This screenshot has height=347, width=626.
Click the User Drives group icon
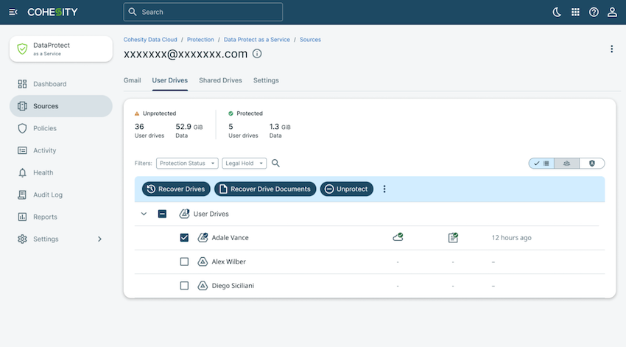pos(184,214)
